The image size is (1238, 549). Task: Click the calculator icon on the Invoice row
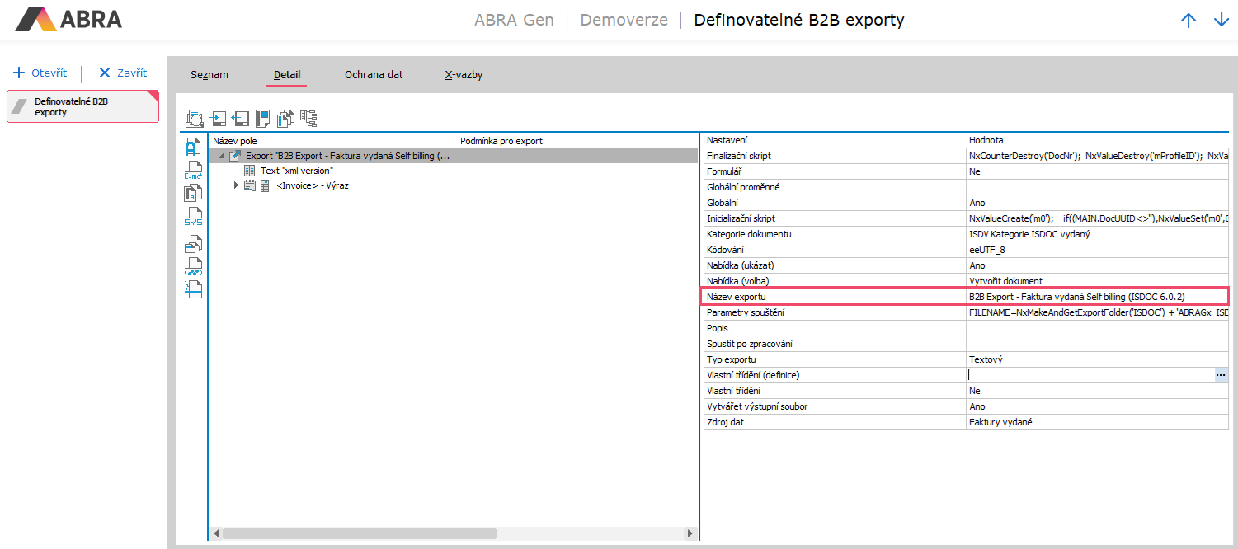click(x=265, y=186)
